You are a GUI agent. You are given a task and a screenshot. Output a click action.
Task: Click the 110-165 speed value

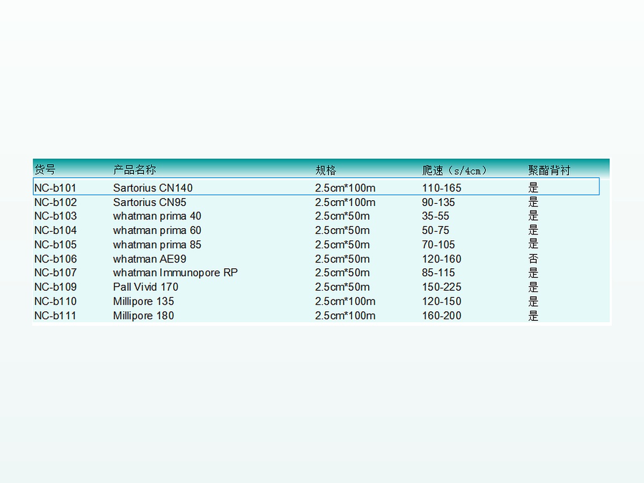coord(442,188)
